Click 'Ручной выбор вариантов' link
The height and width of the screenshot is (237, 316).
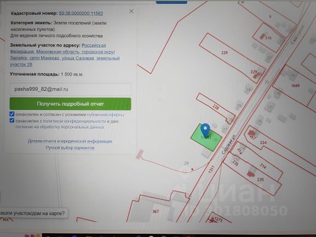pyautogui.click(x=70, y=148)
